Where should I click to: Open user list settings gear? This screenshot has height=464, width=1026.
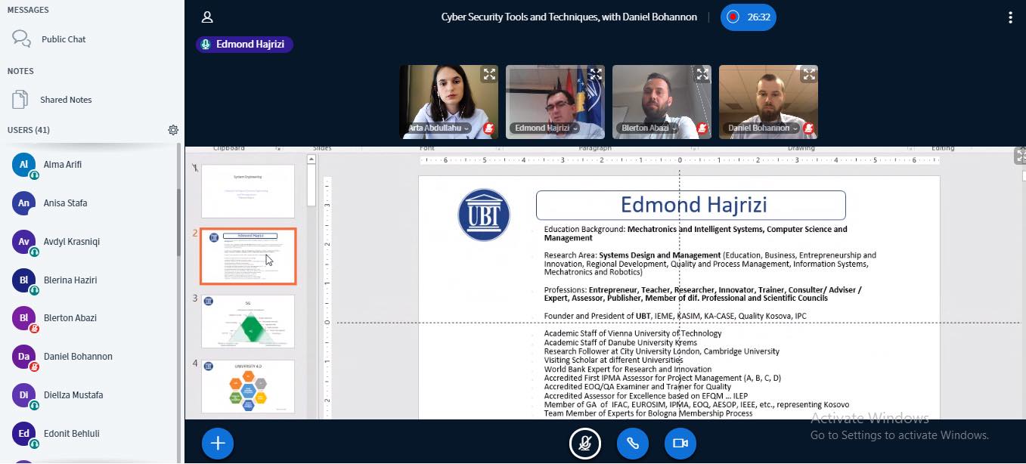(x=173, y=130)
